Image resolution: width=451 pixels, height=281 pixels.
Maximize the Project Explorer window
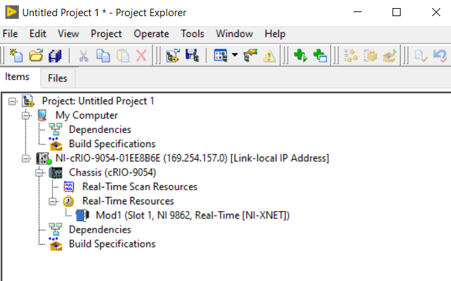[x=397, y=12]
